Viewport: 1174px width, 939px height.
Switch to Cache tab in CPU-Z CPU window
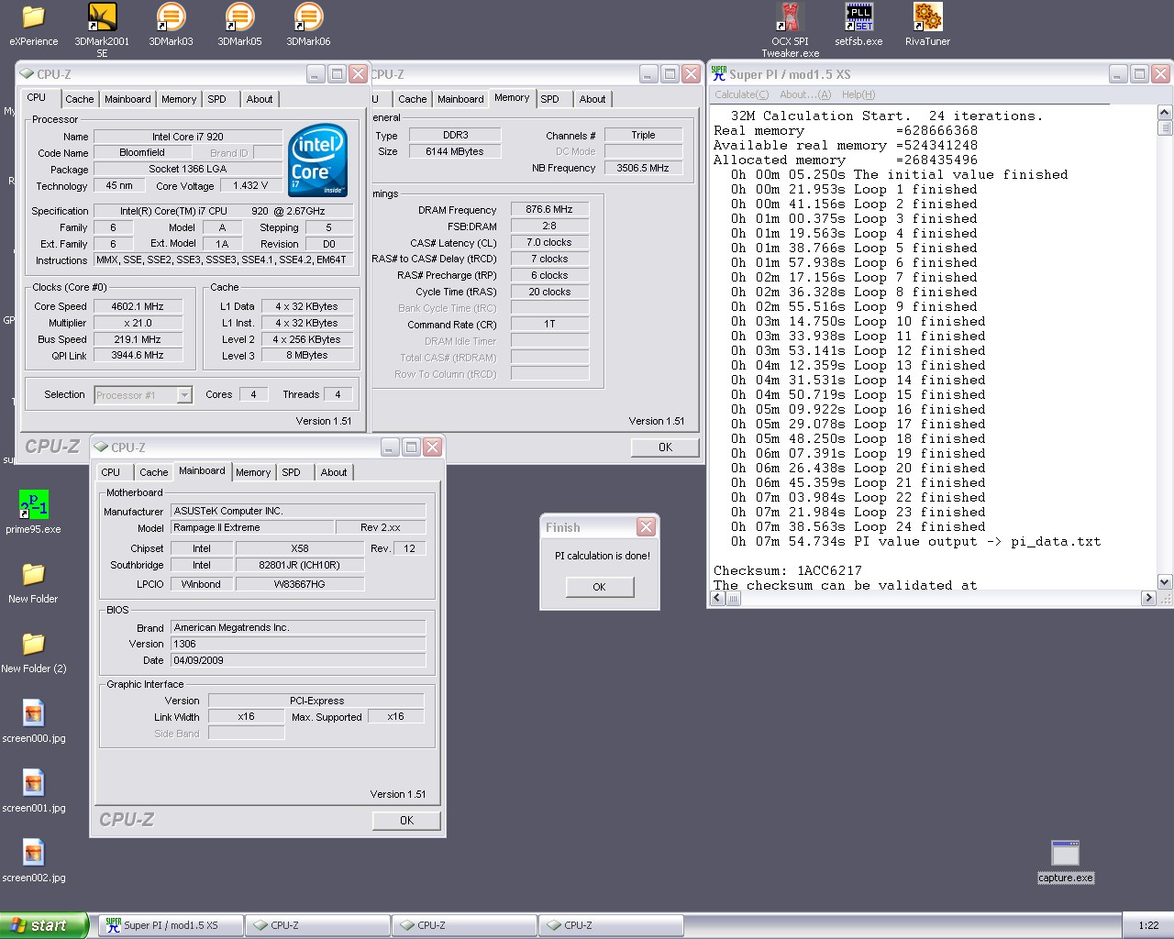(x=79, y=99)
